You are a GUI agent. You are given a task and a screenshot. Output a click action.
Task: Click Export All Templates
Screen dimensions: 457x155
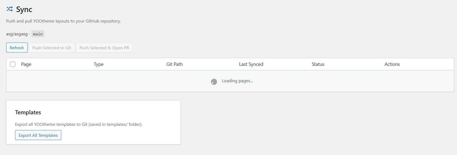point(38,135)
